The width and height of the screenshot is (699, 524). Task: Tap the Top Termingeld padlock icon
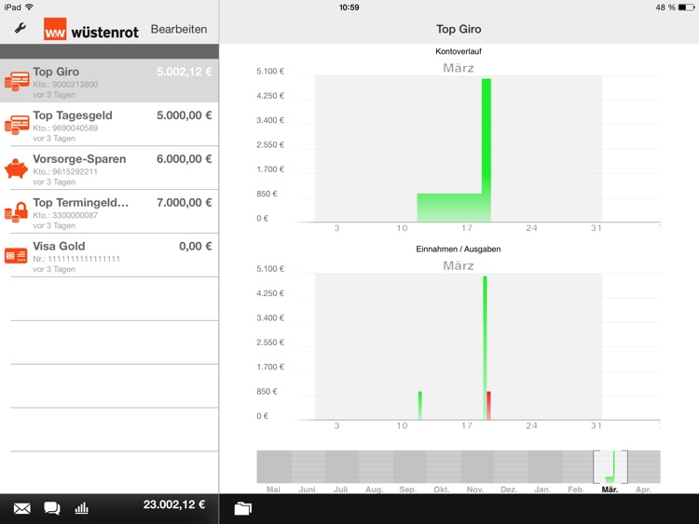[16, 212]
